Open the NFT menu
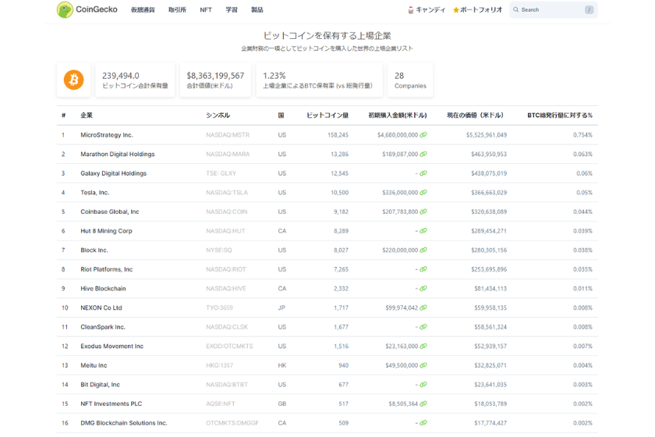This screenshot has width=655, height=437. [206, 10]
